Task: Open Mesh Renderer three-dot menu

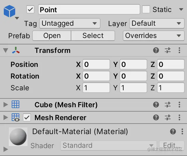Action: tap(179, 117)
